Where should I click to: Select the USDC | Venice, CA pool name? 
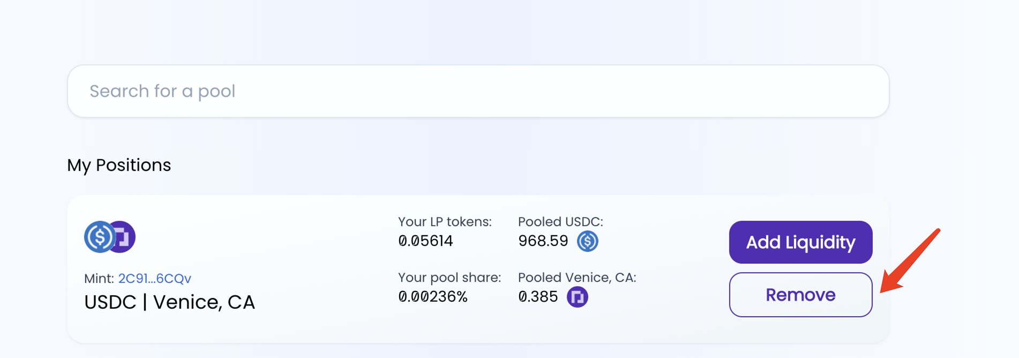[x=169, y=302]
